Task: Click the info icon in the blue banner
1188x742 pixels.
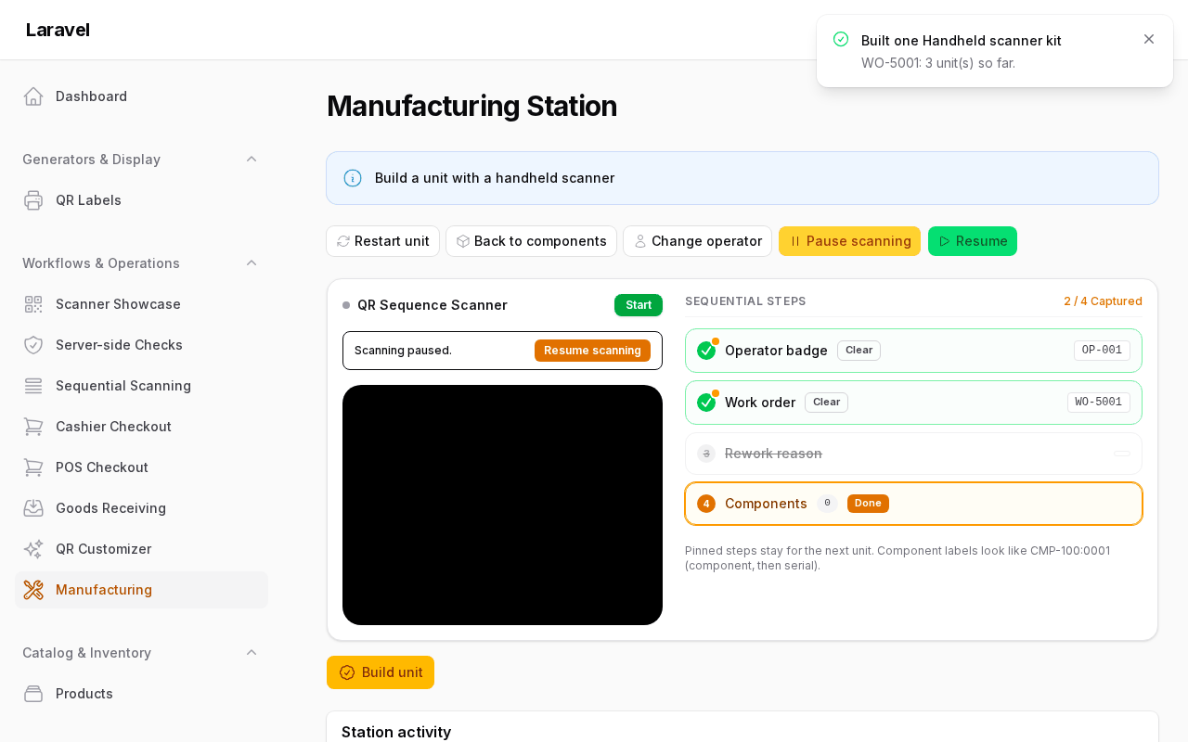Action: point(353,178)
